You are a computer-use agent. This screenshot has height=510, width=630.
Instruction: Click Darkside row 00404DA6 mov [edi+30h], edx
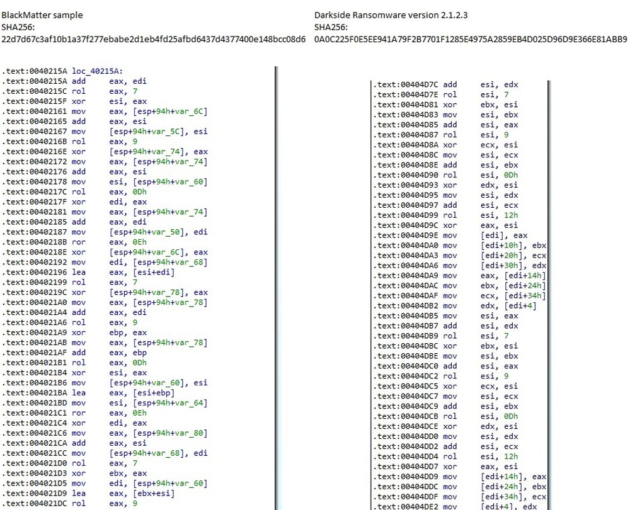[460, 266]
